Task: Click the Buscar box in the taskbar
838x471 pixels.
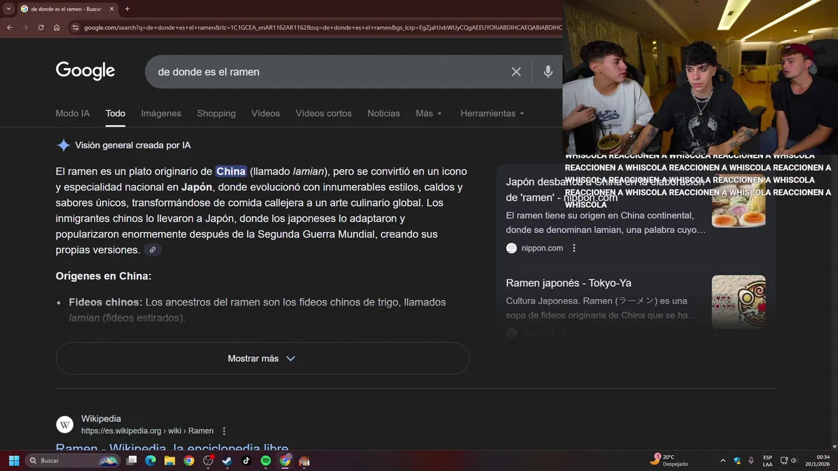Action: click(72, 461)
